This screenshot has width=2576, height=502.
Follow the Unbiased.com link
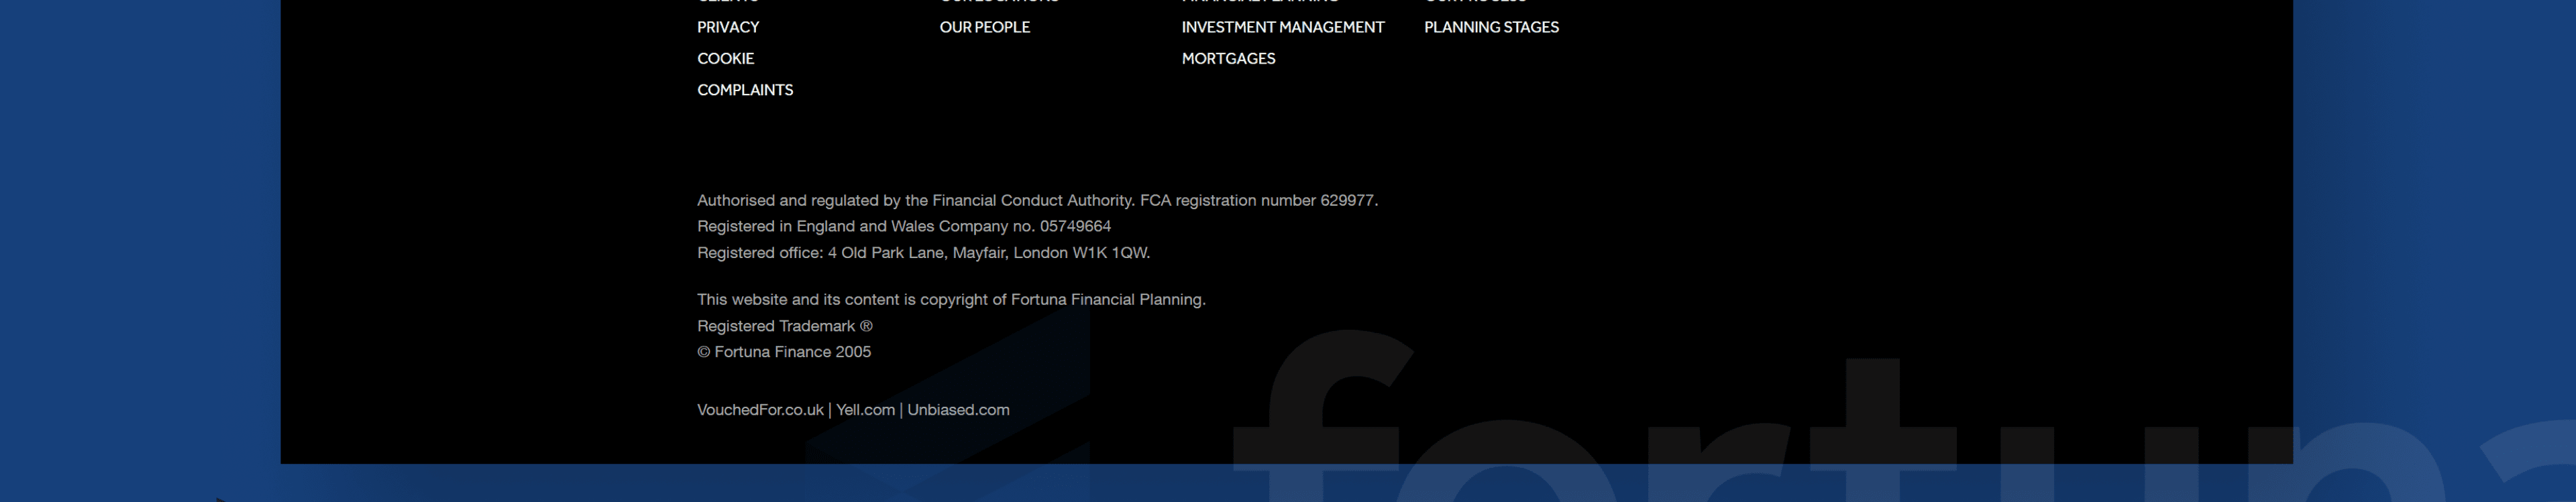[958, 410]
